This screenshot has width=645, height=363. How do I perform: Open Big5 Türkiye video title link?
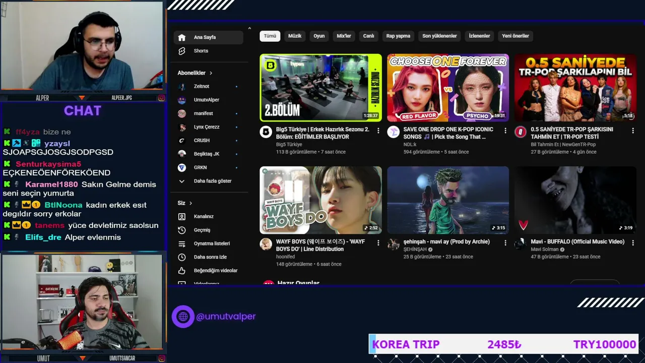pos(322,133)
